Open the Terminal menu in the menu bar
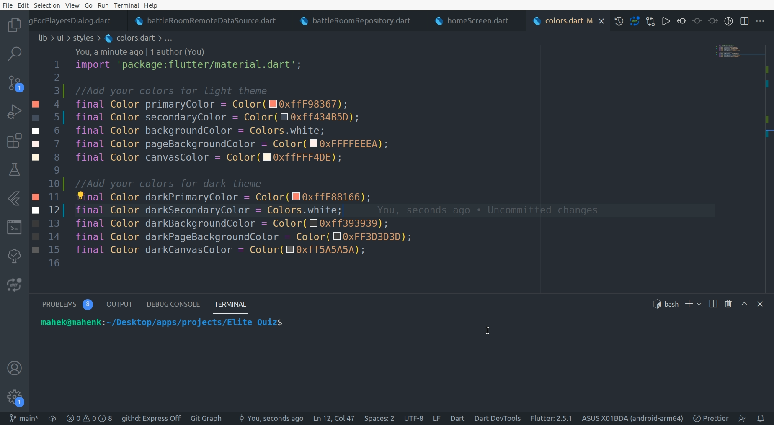 pos(126,5)
